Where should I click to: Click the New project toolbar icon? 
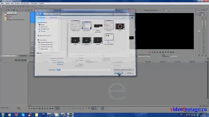pos(1,6)
